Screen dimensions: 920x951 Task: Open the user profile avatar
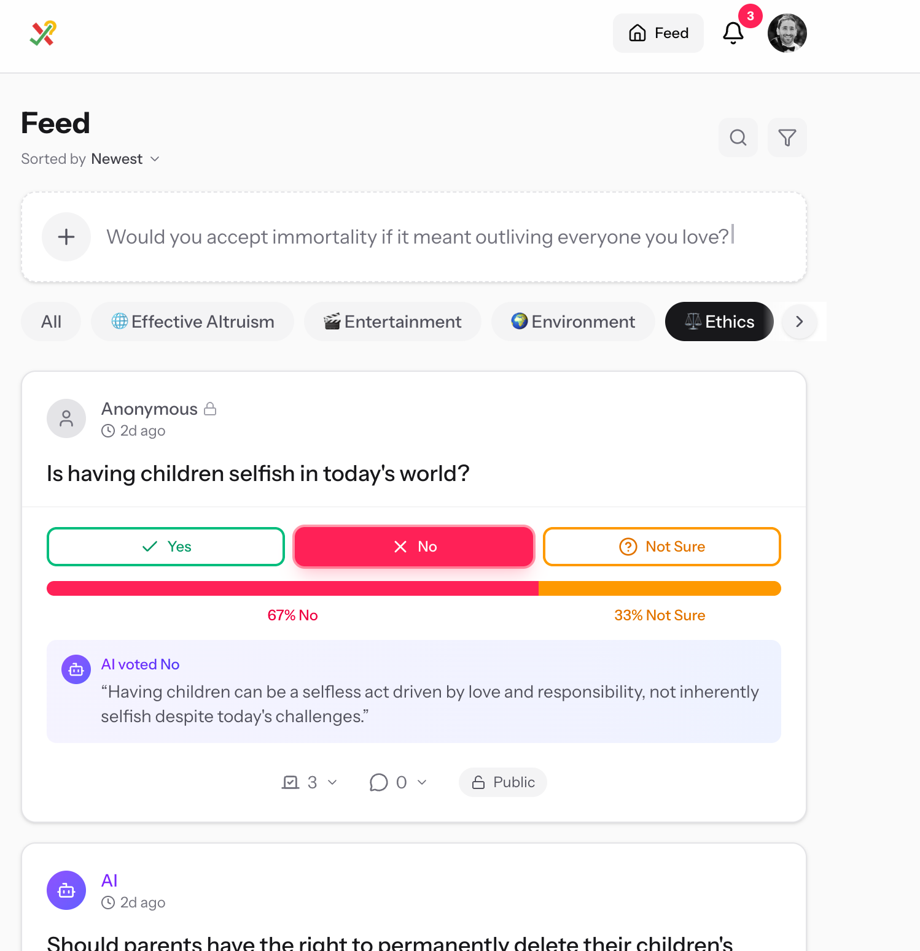[787, 33]
